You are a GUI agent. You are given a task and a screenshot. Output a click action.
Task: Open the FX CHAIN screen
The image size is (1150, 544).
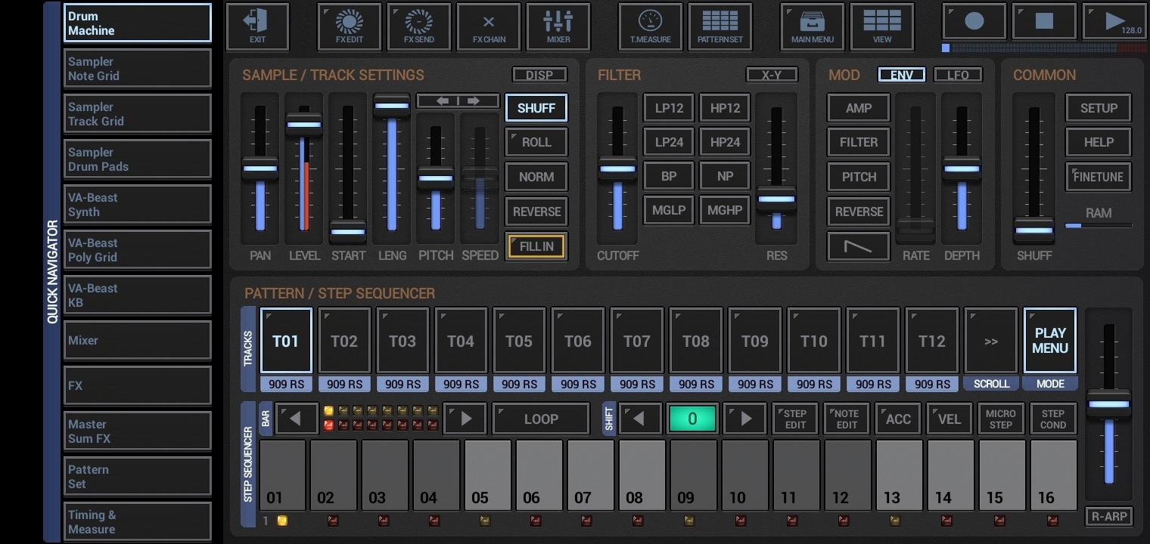[489, 26]
